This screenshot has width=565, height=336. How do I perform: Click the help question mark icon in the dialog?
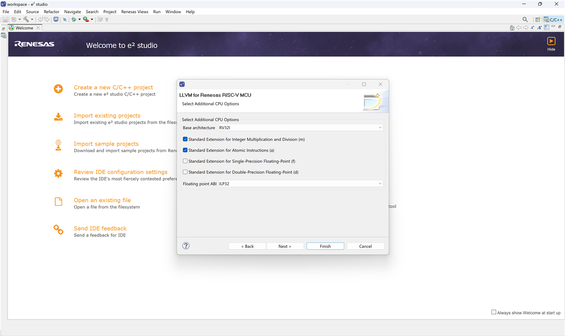186,246
